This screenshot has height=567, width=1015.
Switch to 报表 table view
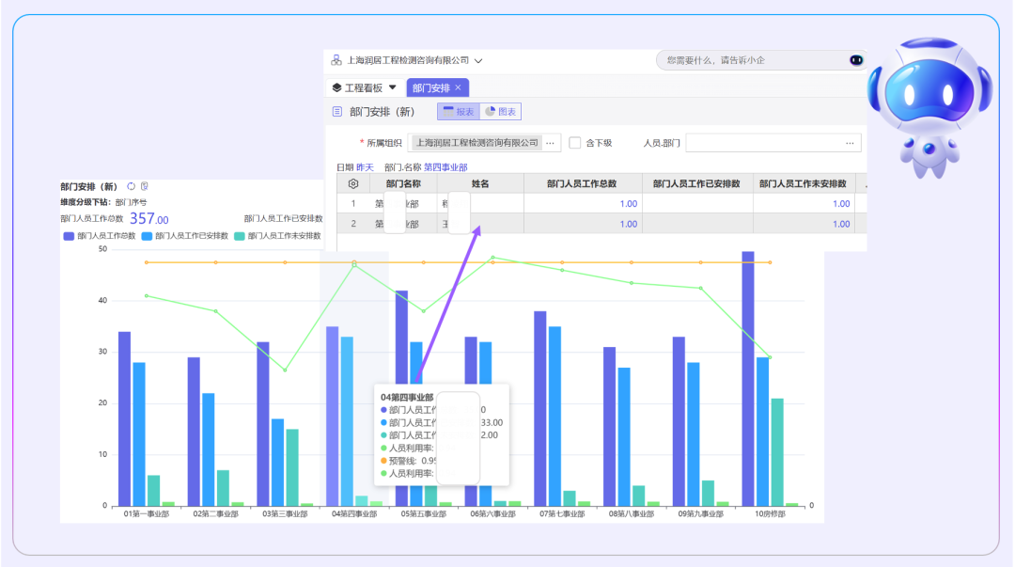(x=459, y=112)
